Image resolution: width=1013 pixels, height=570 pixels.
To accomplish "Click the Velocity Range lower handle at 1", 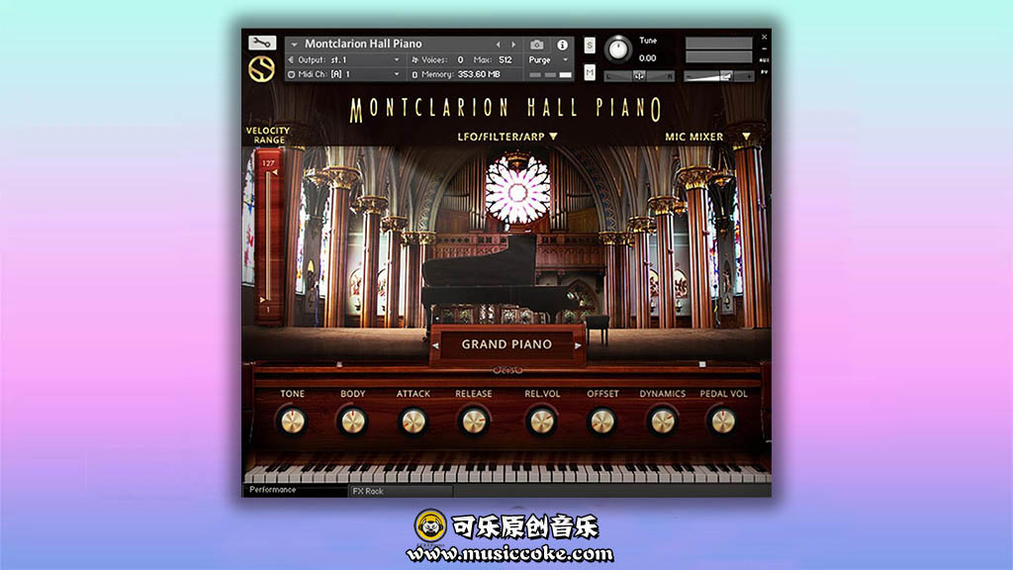I will (262, 300).
